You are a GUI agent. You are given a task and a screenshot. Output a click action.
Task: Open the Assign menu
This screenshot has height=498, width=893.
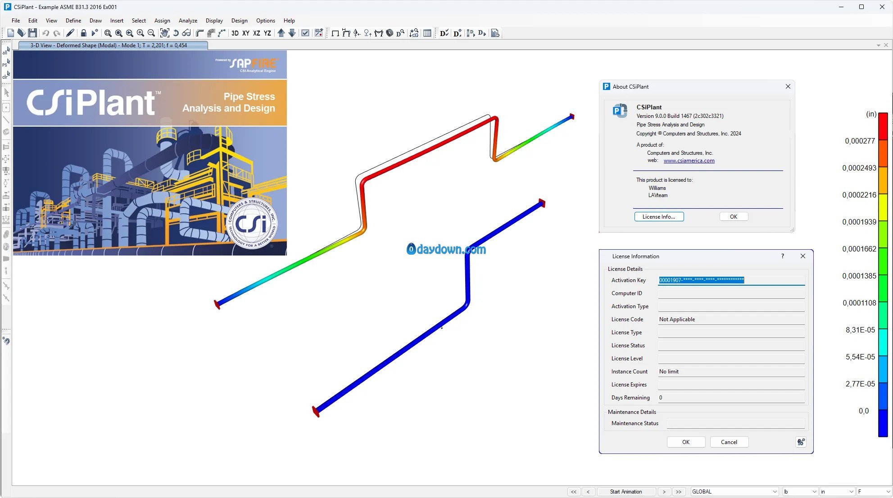162,21
